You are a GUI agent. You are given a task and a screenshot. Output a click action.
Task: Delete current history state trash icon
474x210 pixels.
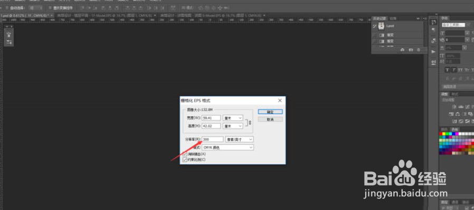click(x=419, y=49)
